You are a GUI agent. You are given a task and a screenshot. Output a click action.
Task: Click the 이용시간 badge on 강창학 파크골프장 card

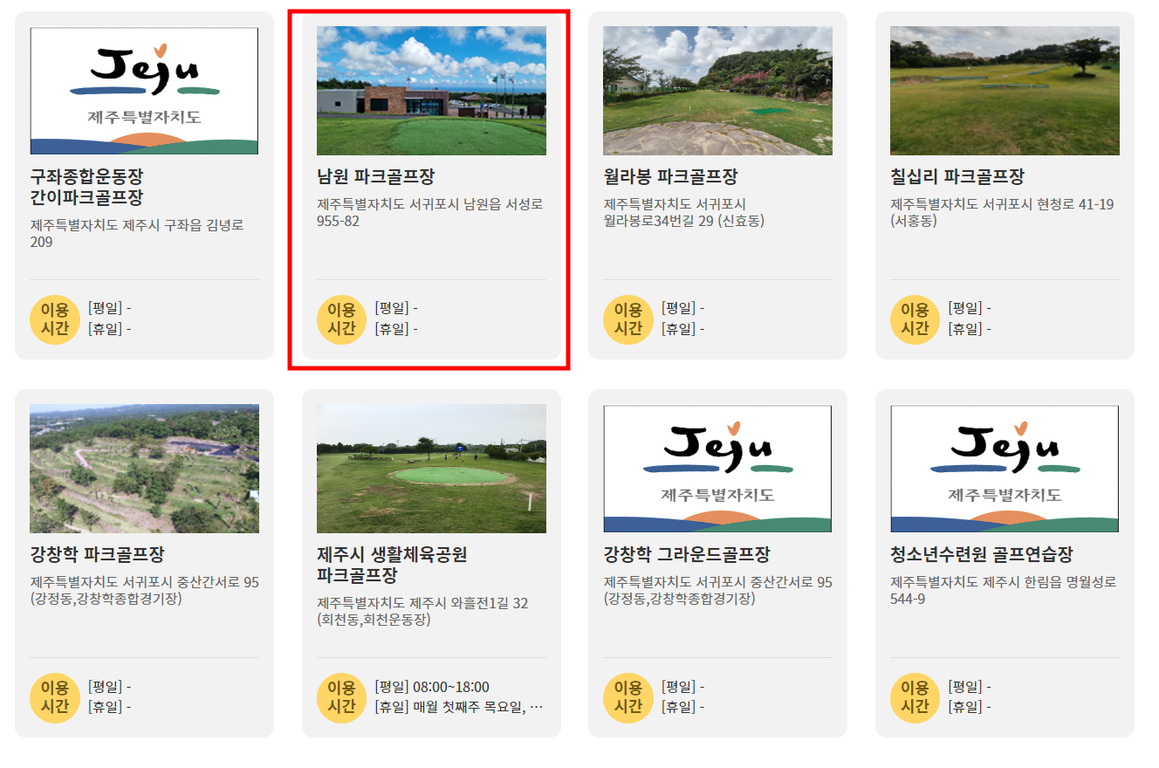pyautogui.click(x=55, y=696)
